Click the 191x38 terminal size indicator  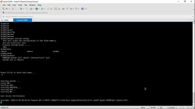click(152, 107)
